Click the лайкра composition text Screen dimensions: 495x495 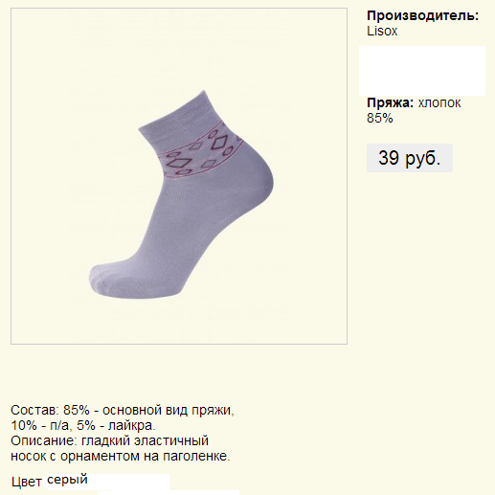[132, 425]
